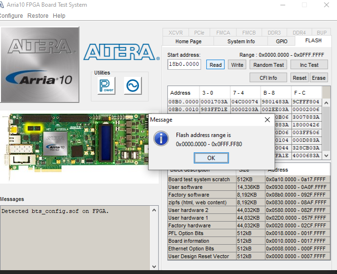This screenshot has height=274, width=337.
Task: Open the Configure menu
Action: 11,16
